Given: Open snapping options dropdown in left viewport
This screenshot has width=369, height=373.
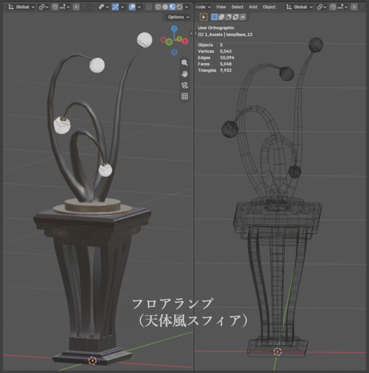Looking at the screenshot, I should [65, 7].
